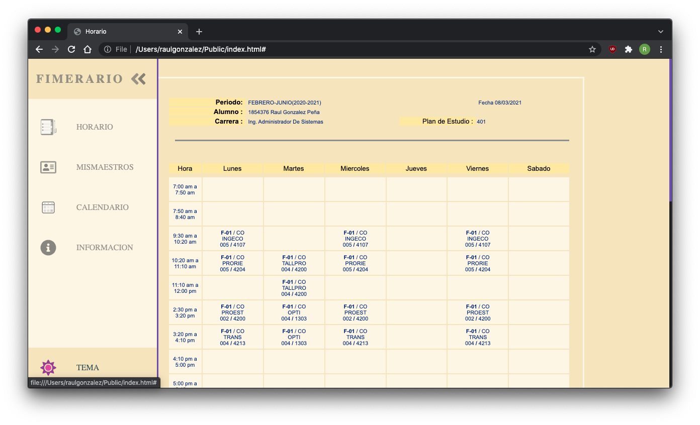Click Viernes PROEST 002 / 4200 cell

[x=478, y=312]
